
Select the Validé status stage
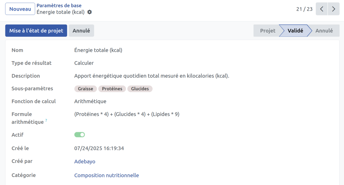[x=295, y=30]
